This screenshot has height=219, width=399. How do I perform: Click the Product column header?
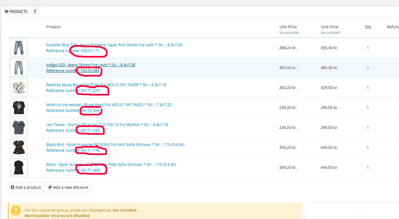[54, 27]
